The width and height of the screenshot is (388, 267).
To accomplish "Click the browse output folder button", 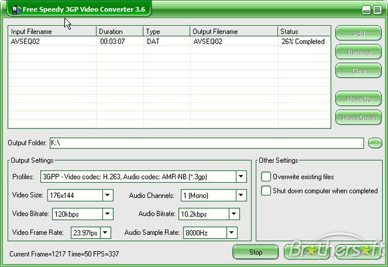I will 375,143.
